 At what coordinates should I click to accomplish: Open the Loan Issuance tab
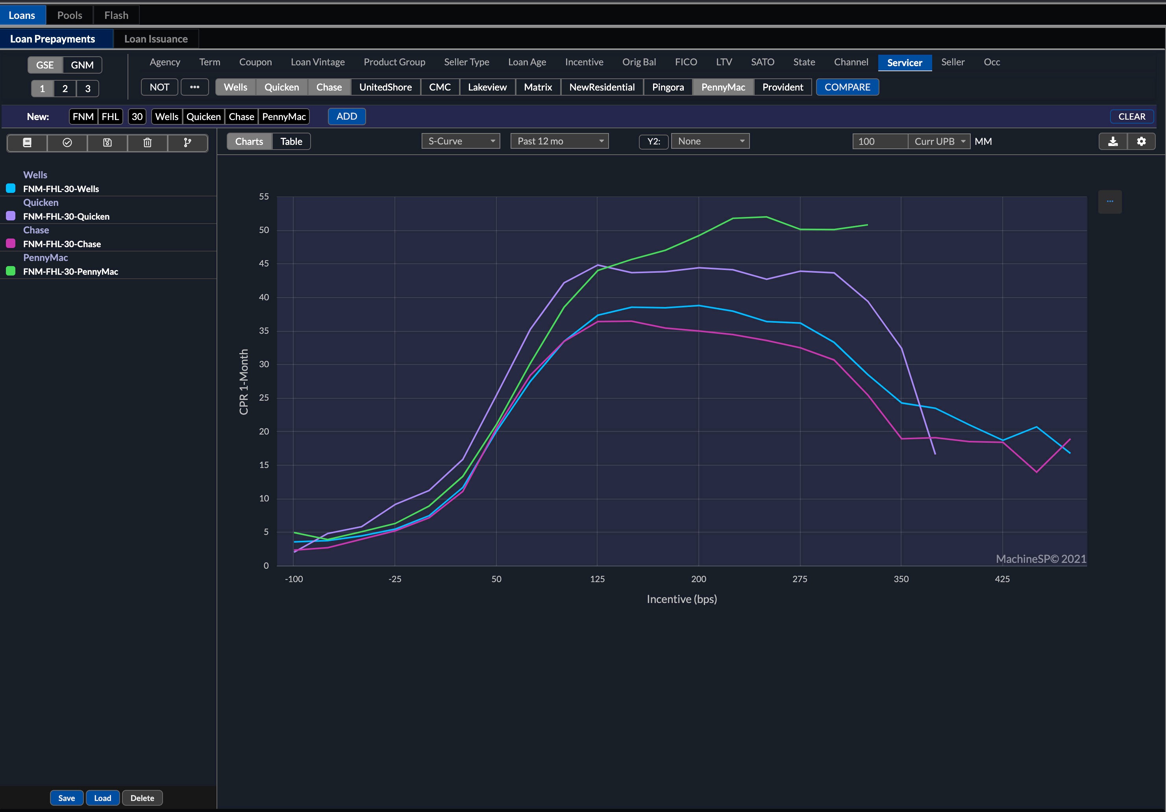pos(156,39)
